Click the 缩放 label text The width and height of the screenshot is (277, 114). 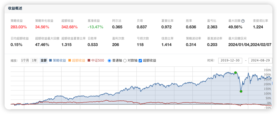15,61
